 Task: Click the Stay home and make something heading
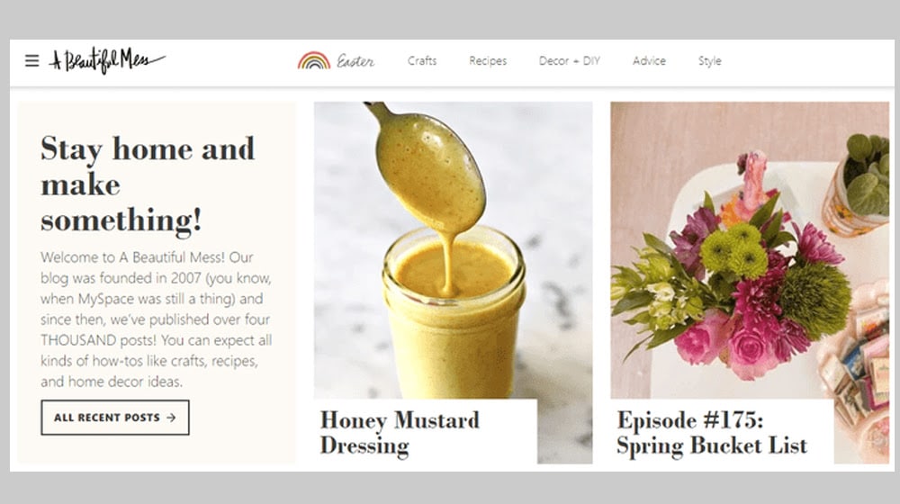coord(148,184)
